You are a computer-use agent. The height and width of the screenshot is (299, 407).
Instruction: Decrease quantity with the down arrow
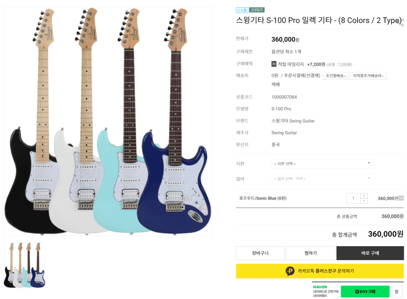point(364,201)
